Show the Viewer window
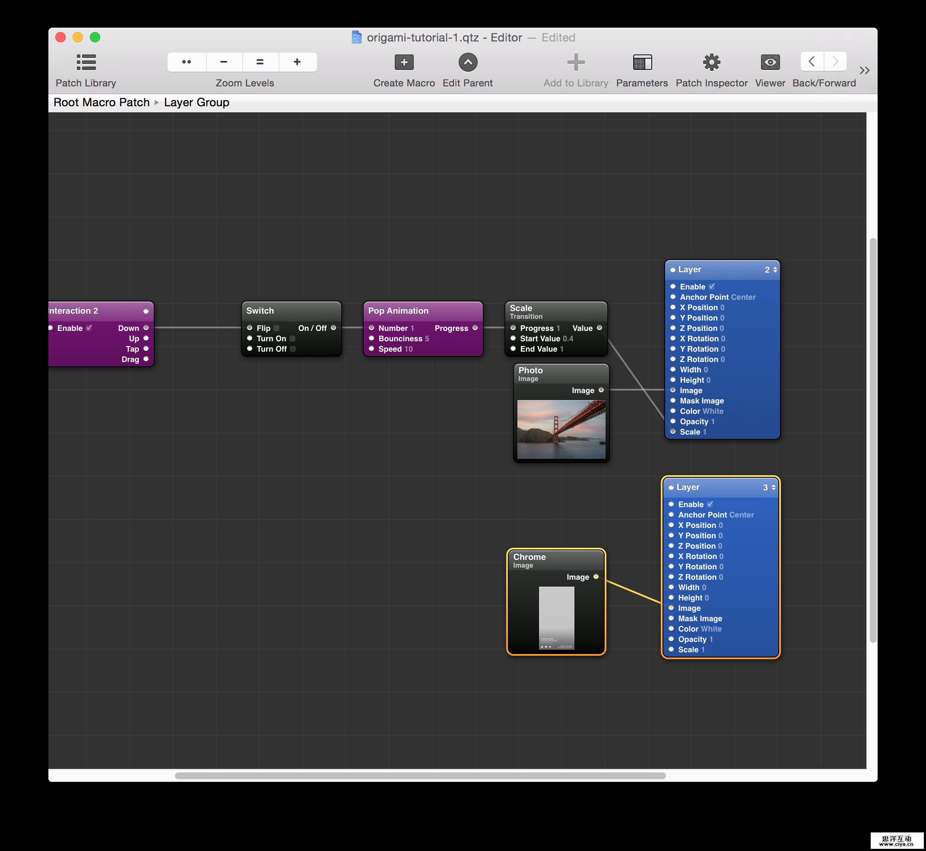926x851 pixels. tap(770, 62)
